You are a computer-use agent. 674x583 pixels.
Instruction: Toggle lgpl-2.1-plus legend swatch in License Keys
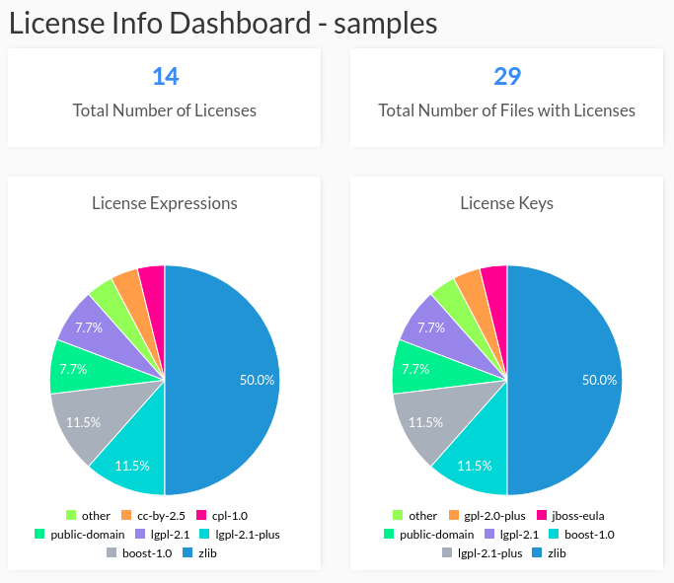(x=447, y=553)
